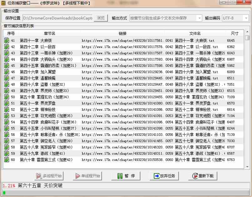Click the list scrollbar up arrow
This screenshot has height=197, width=252.
click(247, 32)
